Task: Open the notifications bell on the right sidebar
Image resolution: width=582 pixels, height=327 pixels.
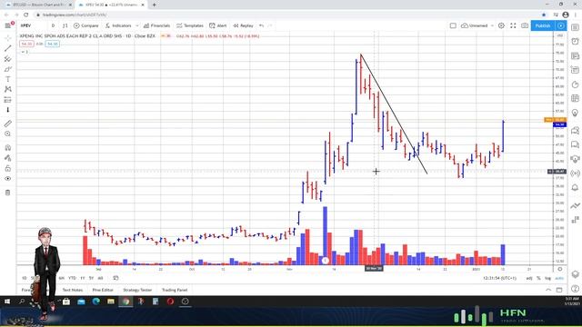Action: (575, 187)
